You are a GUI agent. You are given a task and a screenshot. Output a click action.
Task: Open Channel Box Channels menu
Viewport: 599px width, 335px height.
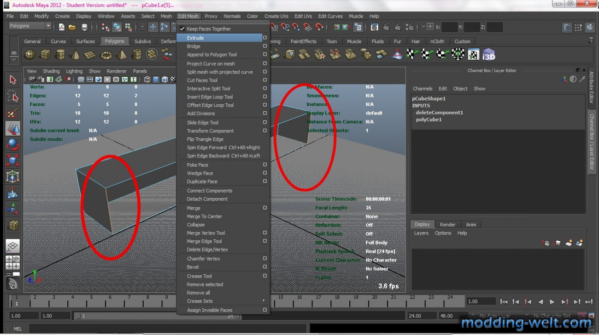423,89
